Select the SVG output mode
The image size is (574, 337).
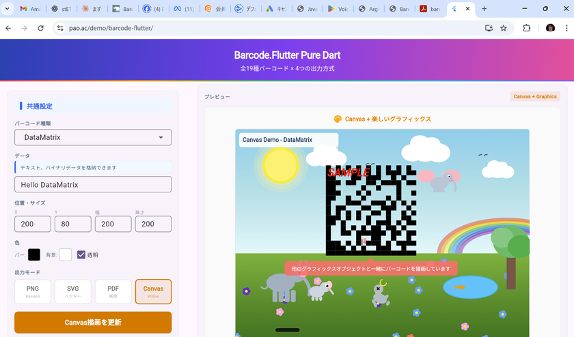click(x=73, y=291)
